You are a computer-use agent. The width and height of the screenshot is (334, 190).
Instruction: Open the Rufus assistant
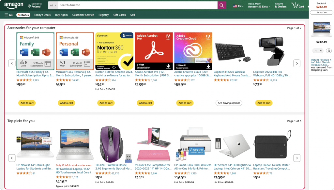(23, 15)
